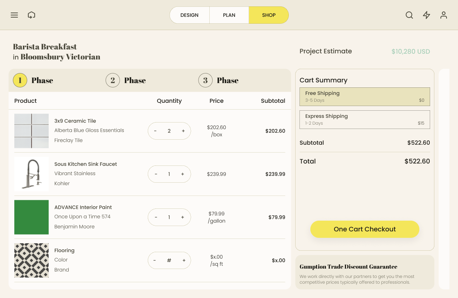The height and width of the screenshot is (298, 458).
Task: Switch to the Design tab
Action: coord(190,15)
